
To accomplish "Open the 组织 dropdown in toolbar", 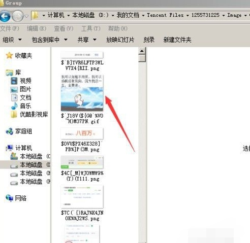I will (12, 40).
